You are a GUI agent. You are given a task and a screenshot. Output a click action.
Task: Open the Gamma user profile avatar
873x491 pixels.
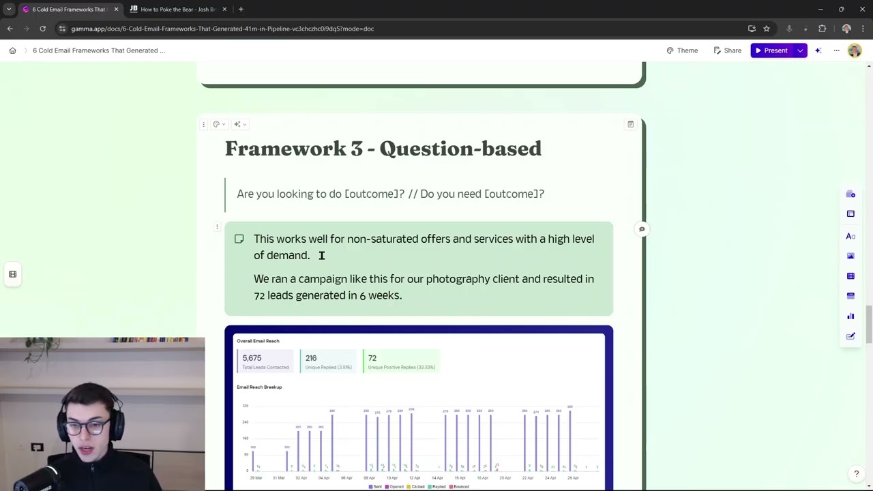click(x=855, y=50)
